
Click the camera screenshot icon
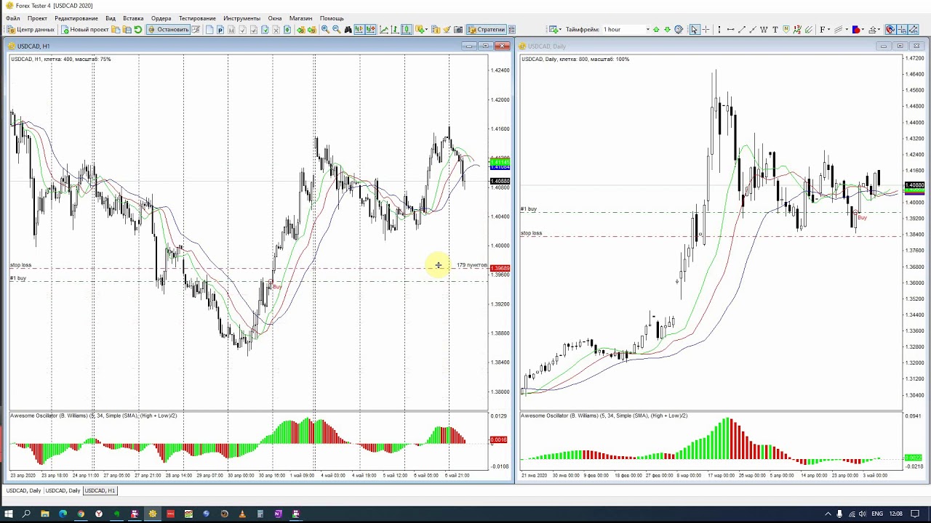[459, 30]
